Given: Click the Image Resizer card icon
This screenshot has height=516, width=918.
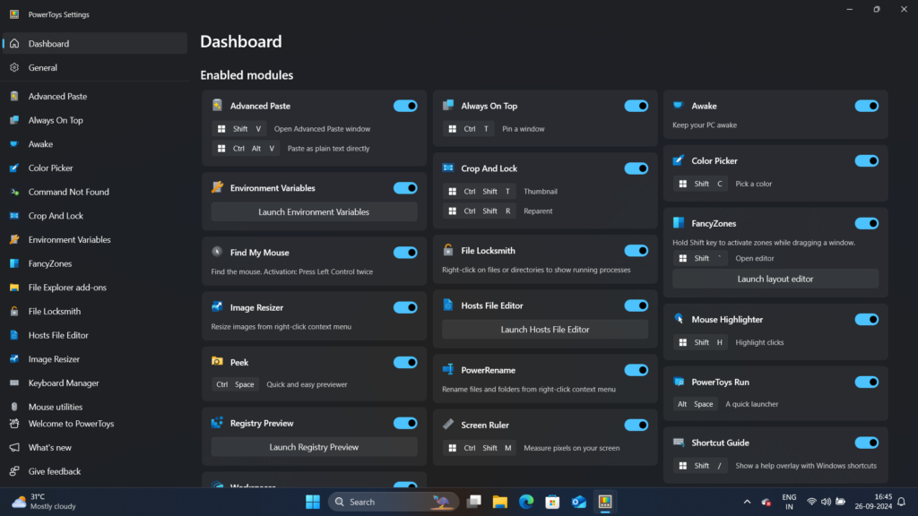Looking at the screenshot, I should pos(217,306).
